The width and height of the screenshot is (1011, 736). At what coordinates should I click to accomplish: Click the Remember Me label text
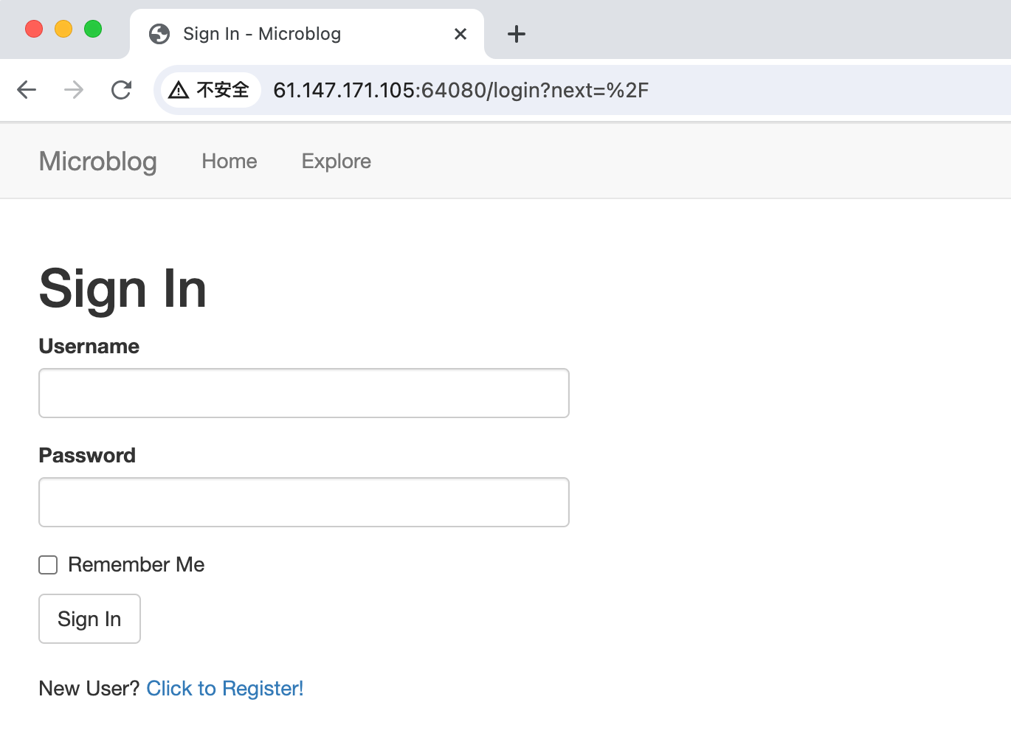[136, 564]
